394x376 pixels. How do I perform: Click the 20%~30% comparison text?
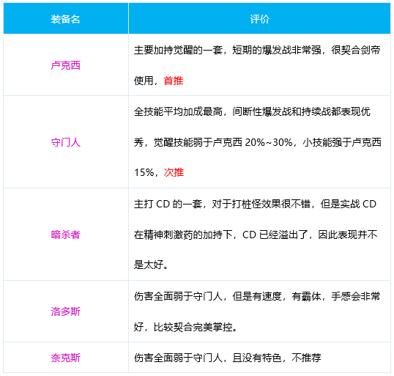(269, 142)
